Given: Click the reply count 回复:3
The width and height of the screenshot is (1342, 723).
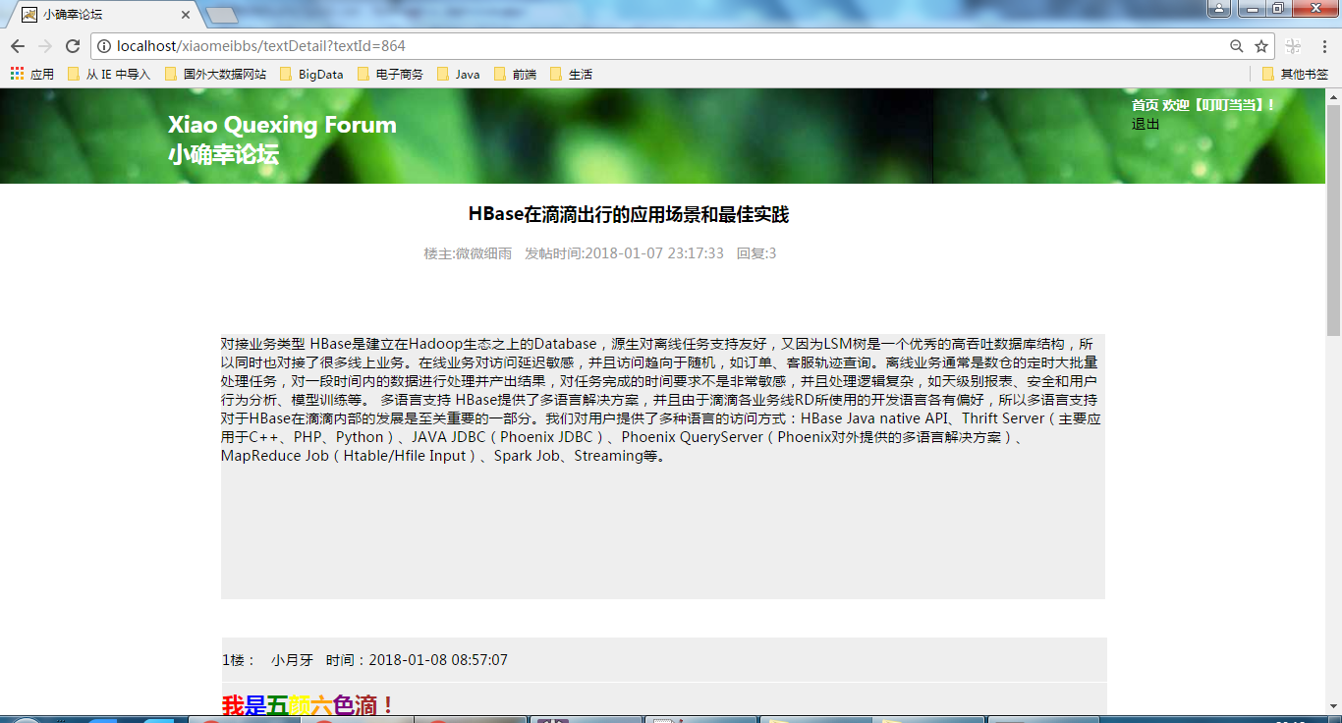Looking at the screenshot, I should tap(756, 253).
